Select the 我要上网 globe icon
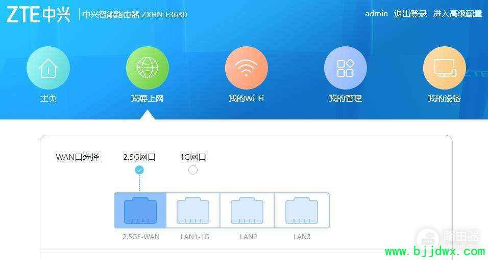Viewport: 488px width, 260px height. click(148, 68)
